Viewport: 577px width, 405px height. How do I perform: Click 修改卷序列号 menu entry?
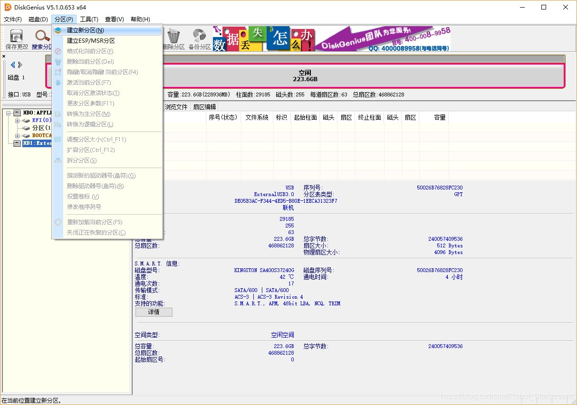coord(107,207)
